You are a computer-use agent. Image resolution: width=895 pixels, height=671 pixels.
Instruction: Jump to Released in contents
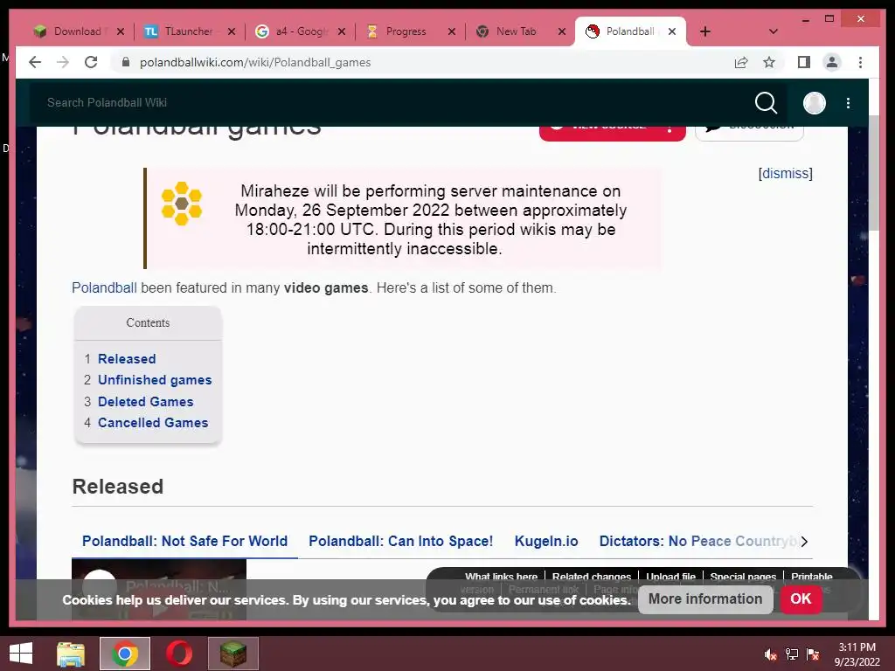click(x=127, y=359)
